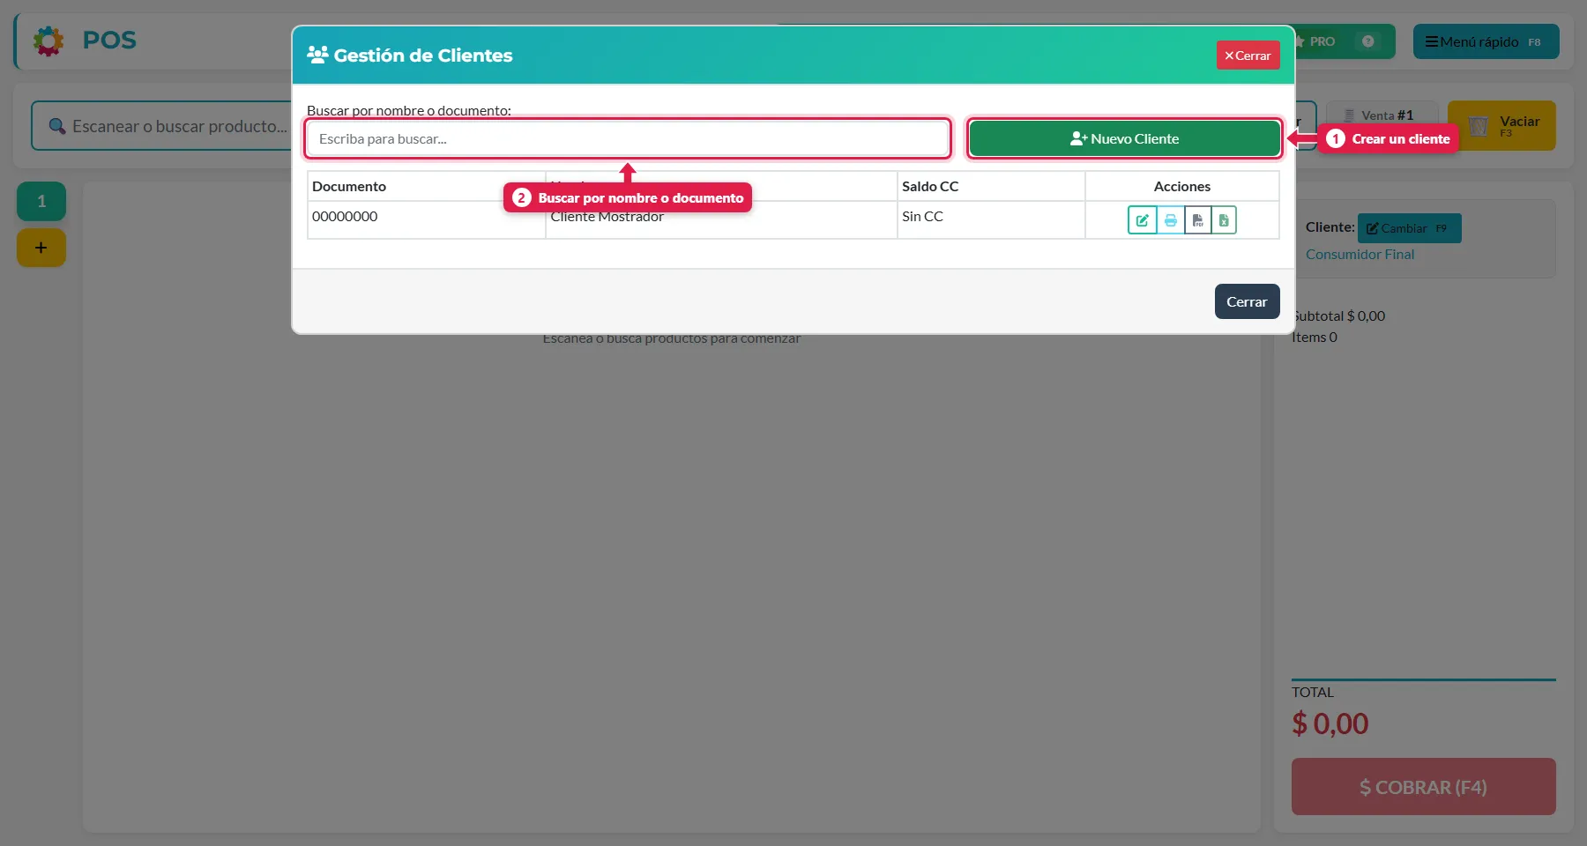Click the red Cerrar button in dialog header
Viewport: 1587px width, 846px height.
point(1248,56)
